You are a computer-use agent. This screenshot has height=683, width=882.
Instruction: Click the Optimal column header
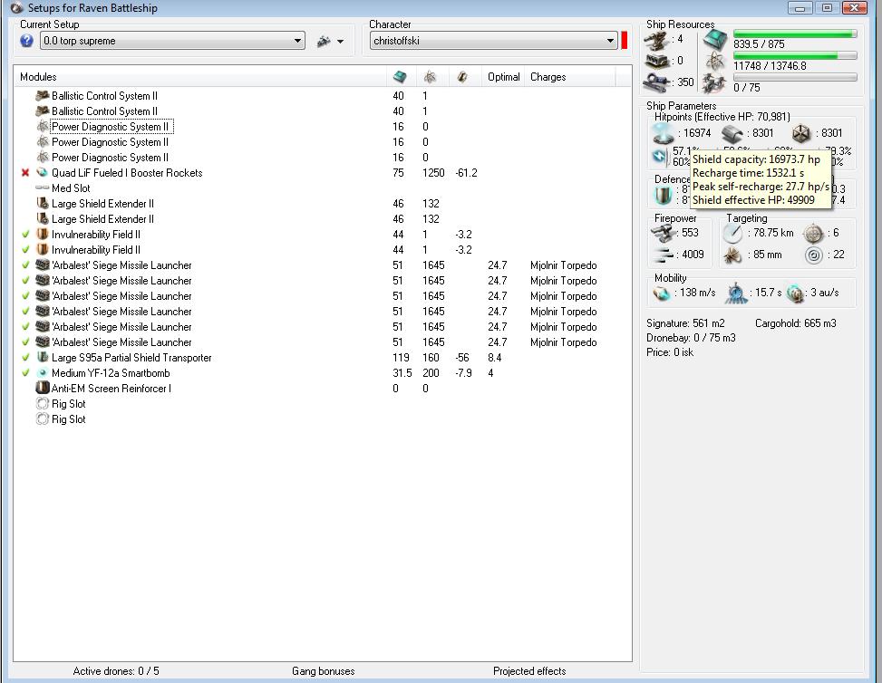pos(503,77)
